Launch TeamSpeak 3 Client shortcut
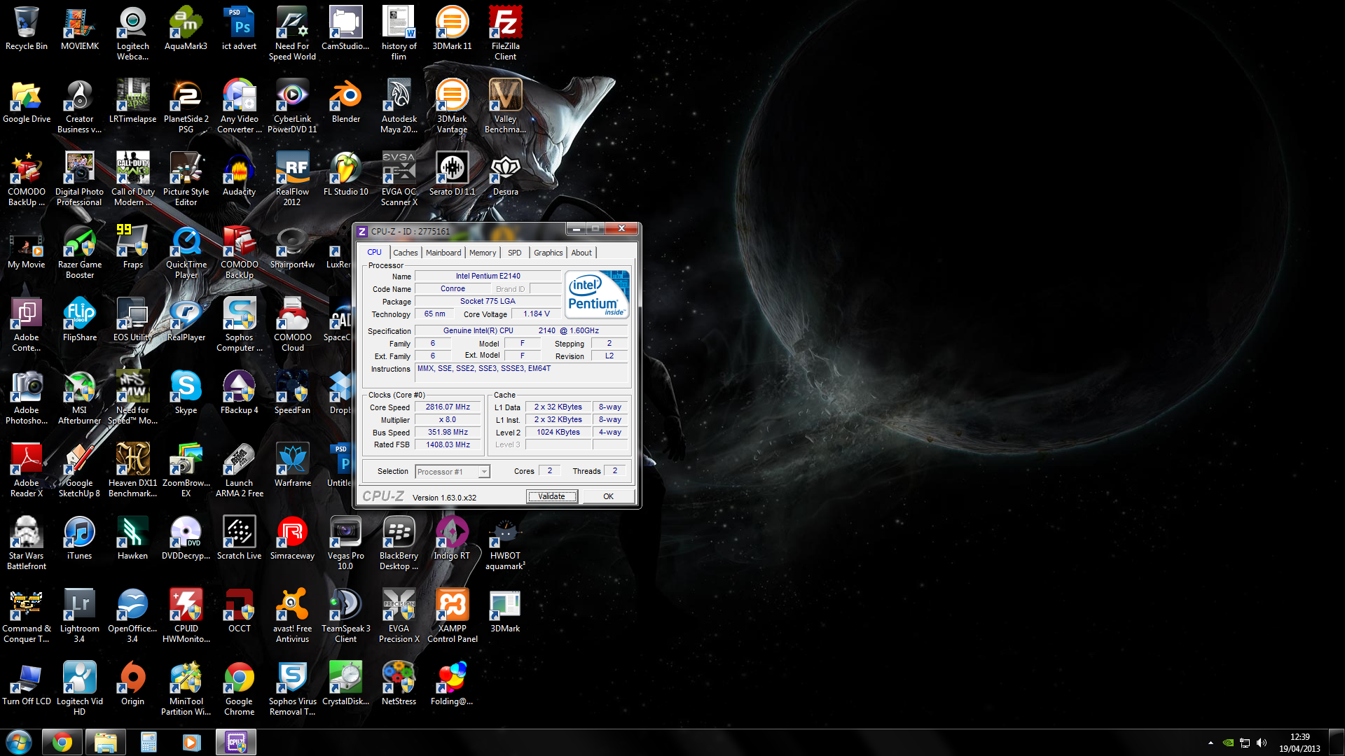This screenshot has width=1345, height=756. pyautogui.click(x=346, y=615)
